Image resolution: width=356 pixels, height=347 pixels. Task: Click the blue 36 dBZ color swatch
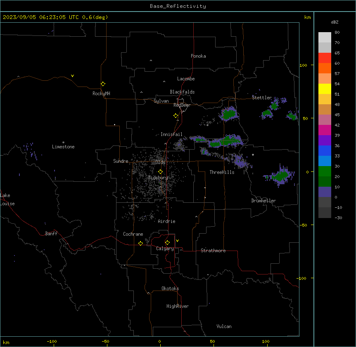pyautogui.click(x=325, y=150)
